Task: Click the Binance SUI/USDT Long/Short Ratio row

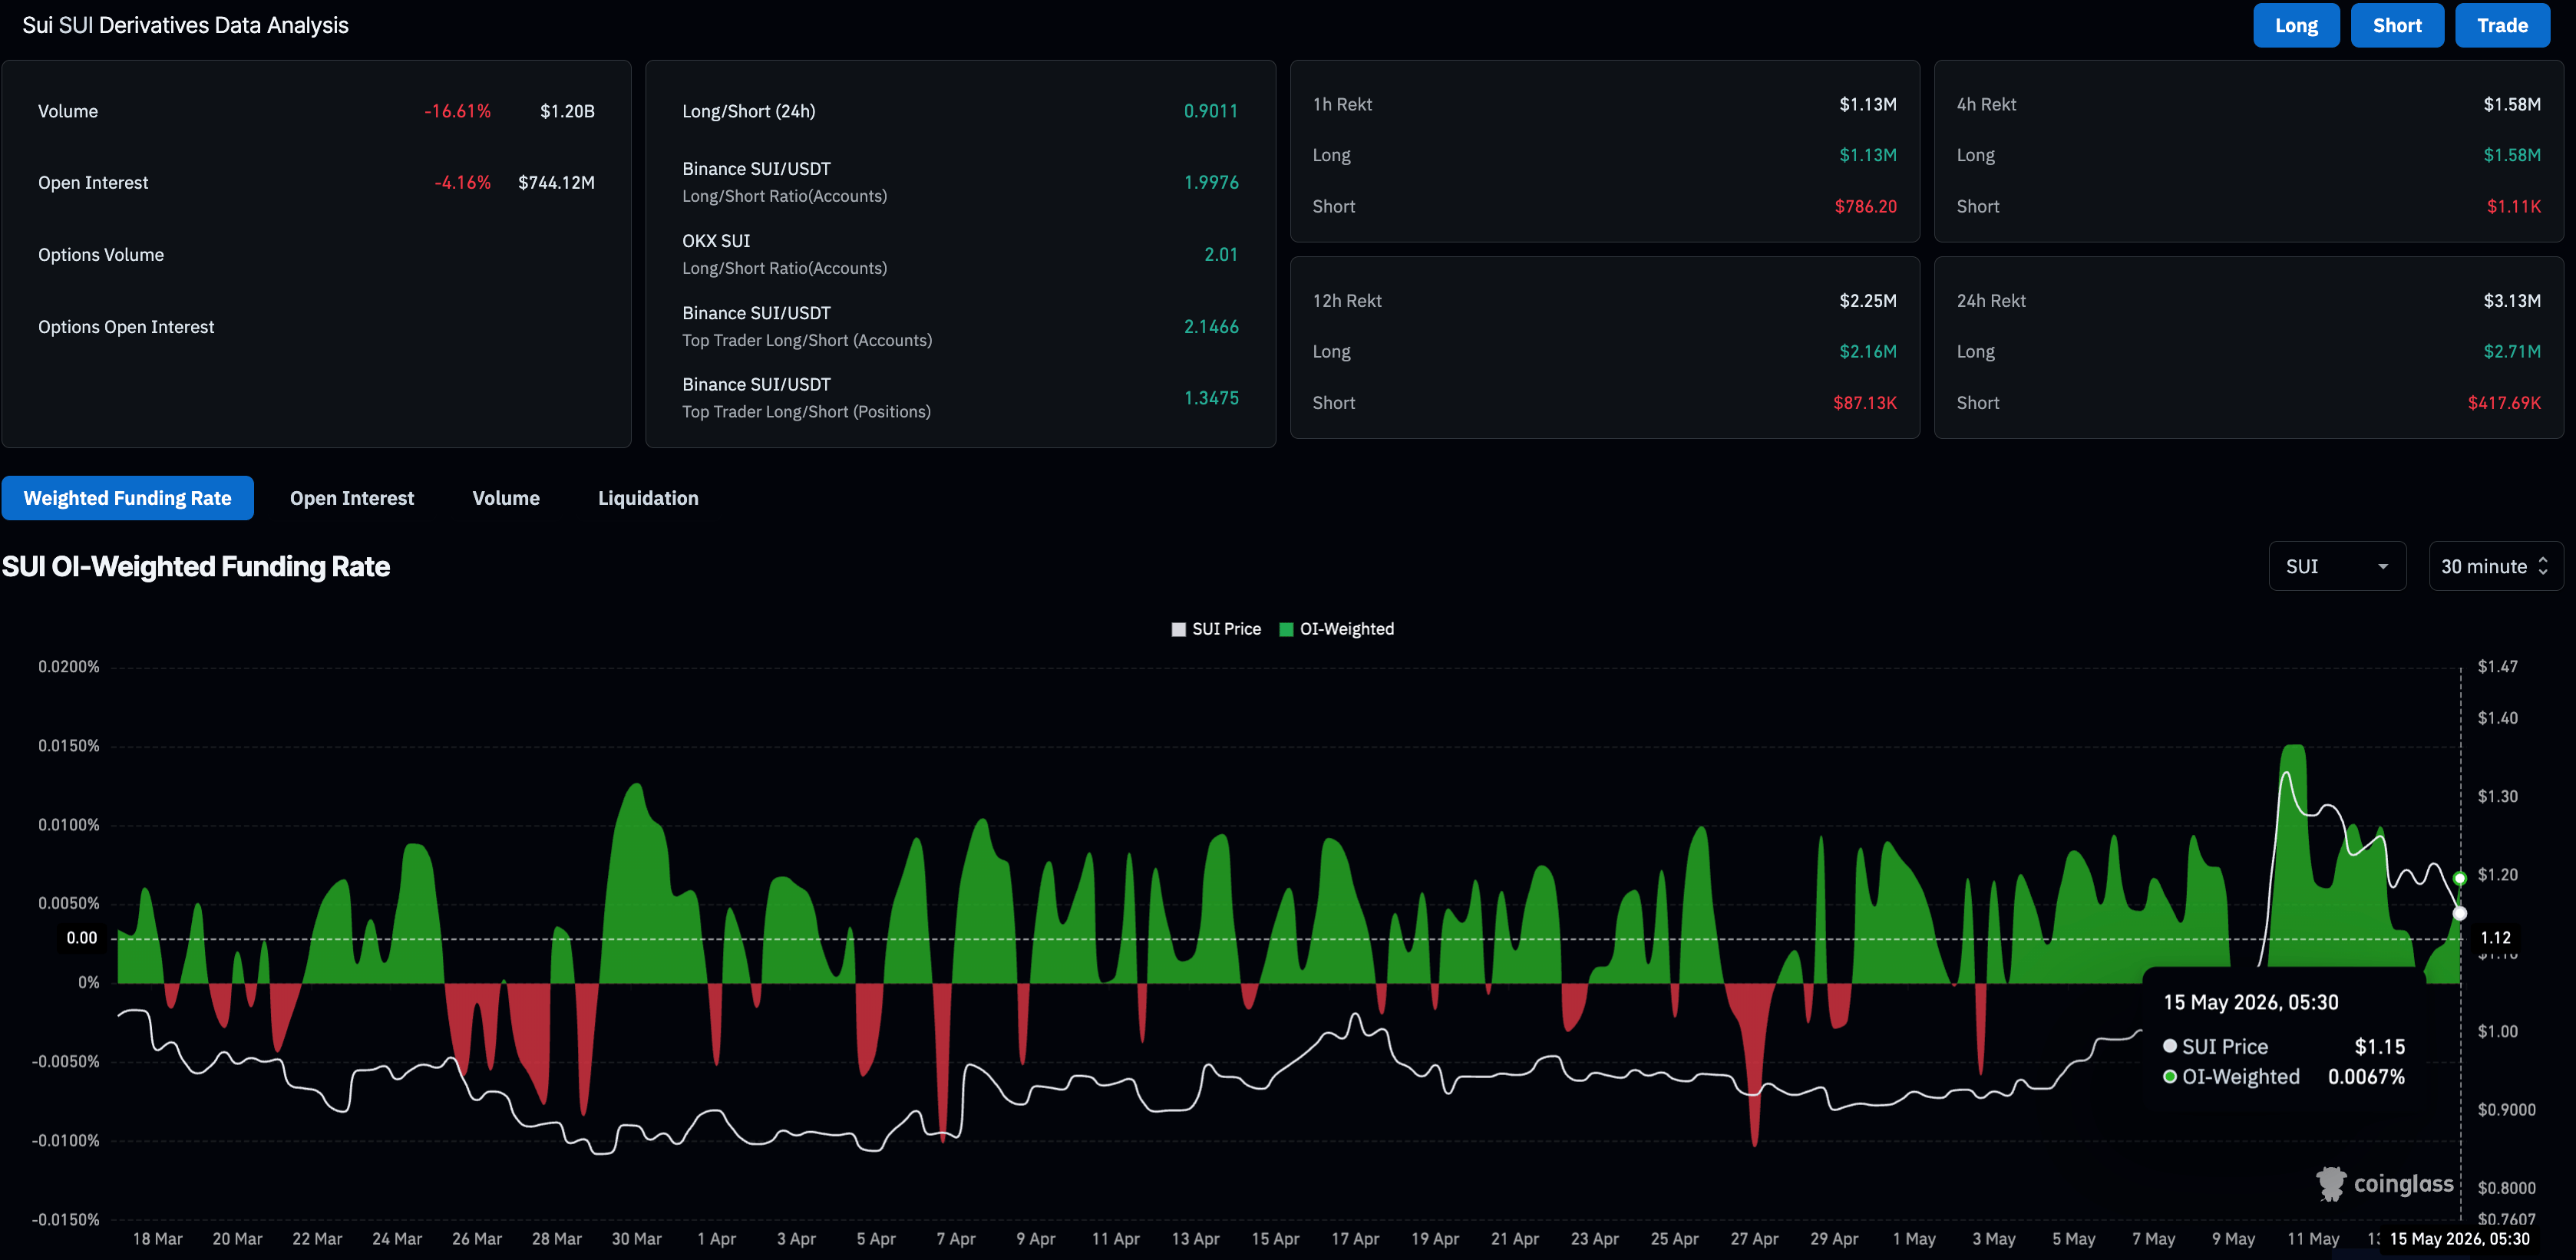Action: 960,182
